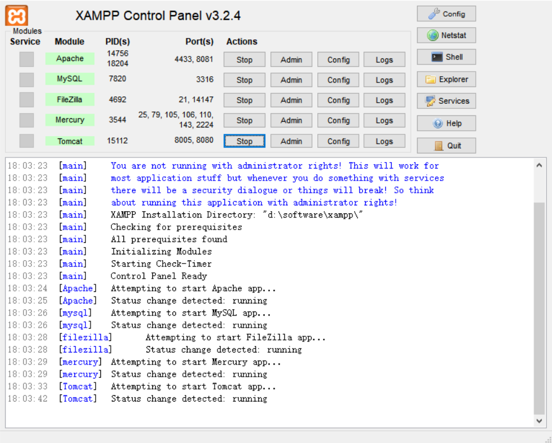Open Apache Config menu
Image resolution: width=552 pixels, height=443 pixels.
coord(339,59)
